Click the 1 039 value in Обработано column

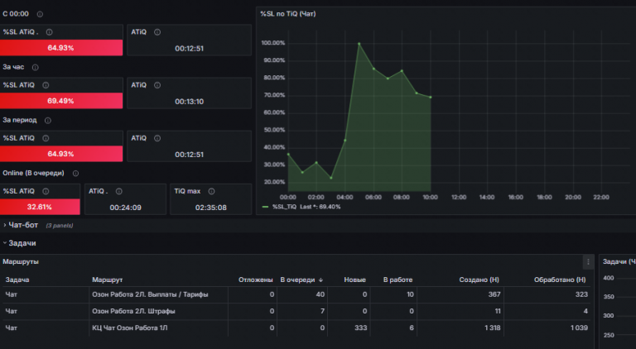[579, 328]
